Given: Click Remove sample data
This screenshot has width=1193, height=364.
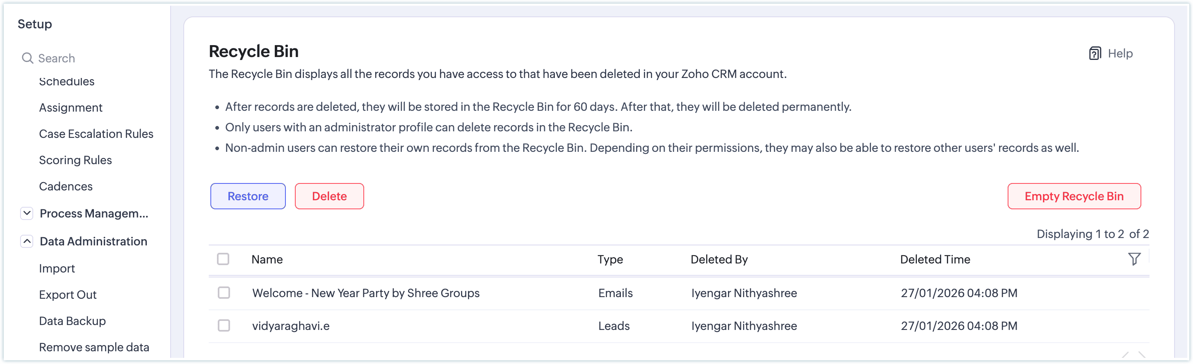Looking at the screenshot, I should [94, 347].
